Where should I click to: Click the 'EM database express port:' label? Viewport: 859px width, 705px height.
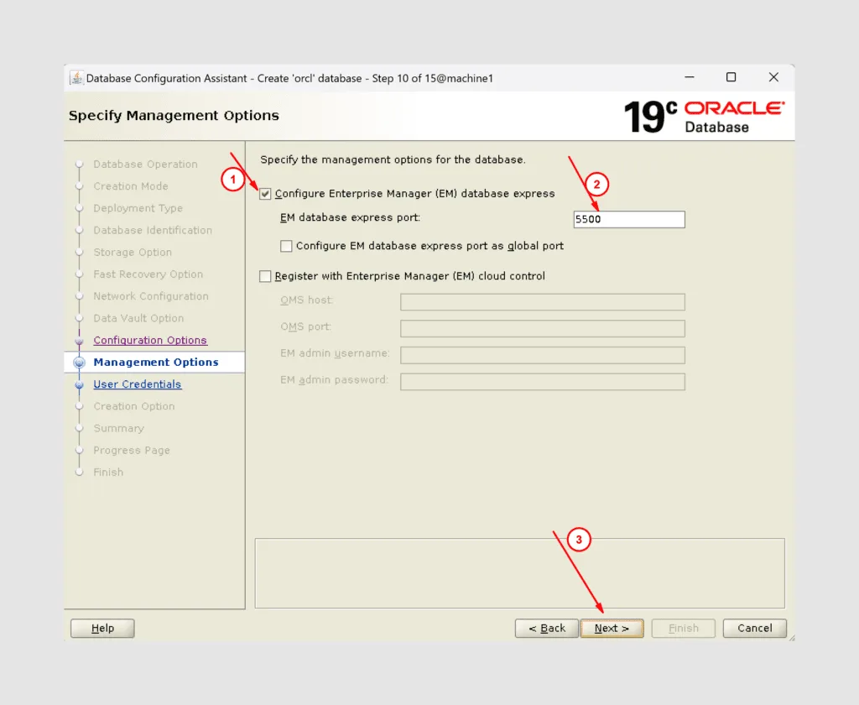(x=350, y=217)
